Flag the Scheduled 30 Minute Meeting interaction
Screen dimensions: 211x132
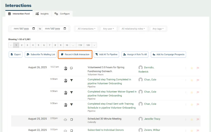(198, 119)
